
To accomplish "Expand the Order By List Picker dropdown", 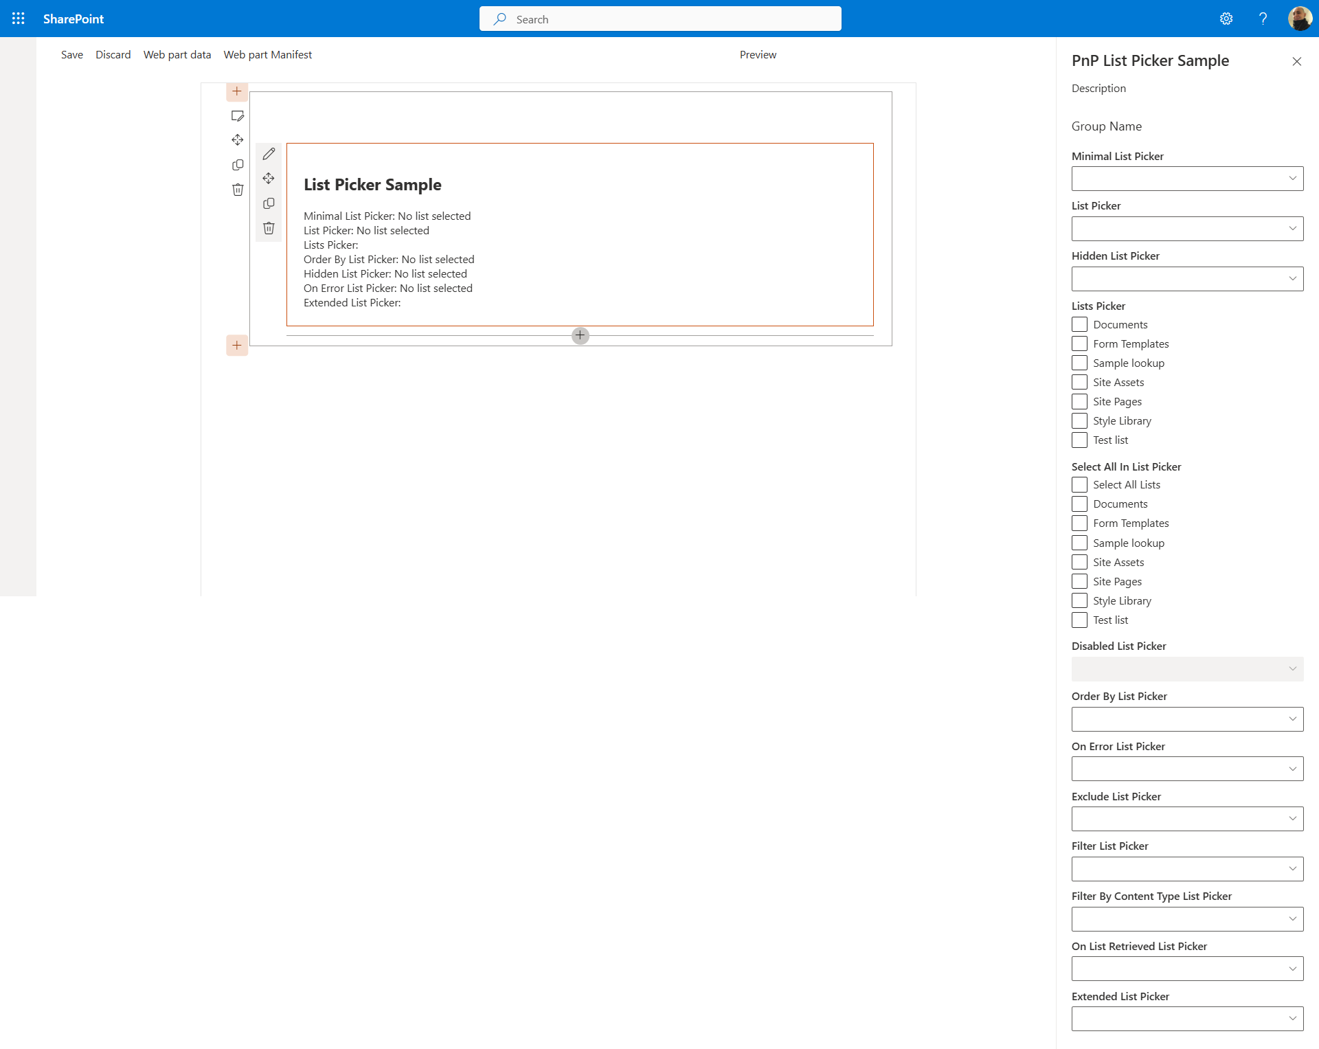I will click(x=1186, y=719).
